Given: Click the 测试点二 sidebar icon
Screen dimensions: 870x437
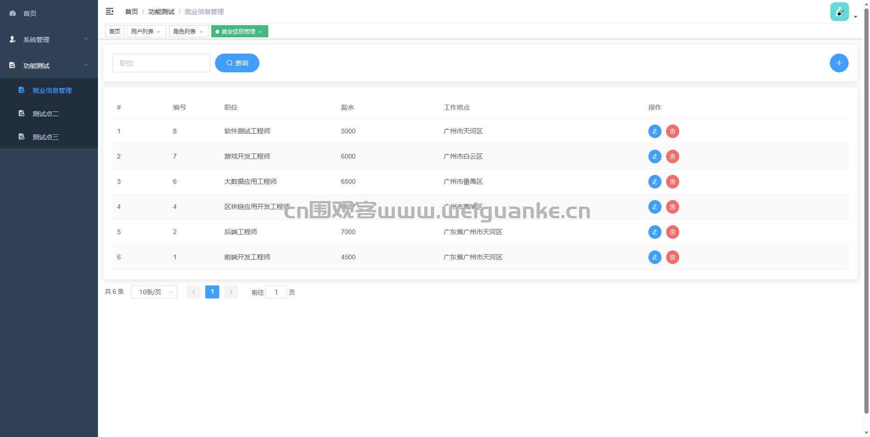Looking at the screenshot, I should (21, 113).
